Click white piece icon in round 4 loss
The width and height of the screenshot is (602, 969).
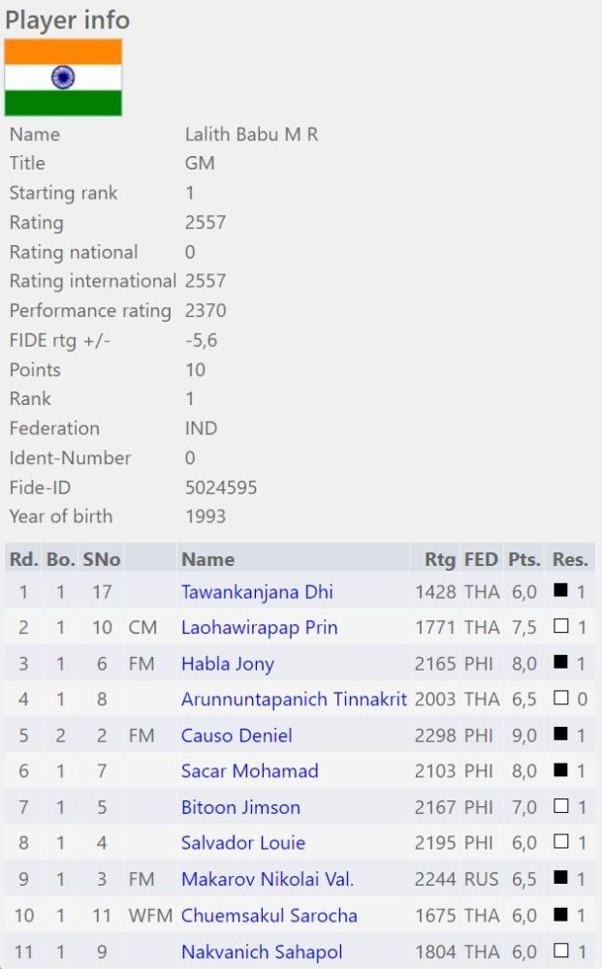[560, 699]
